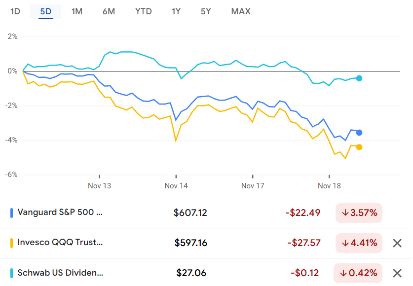The width and height of the screenshot is (413, 286).
Task: Open Vanguard S&P 500 fund link
Action: point(60,213)
